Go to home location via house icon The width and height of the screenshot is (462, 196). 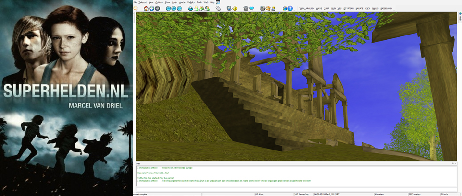pyautogui.click(x=146, y=8)
